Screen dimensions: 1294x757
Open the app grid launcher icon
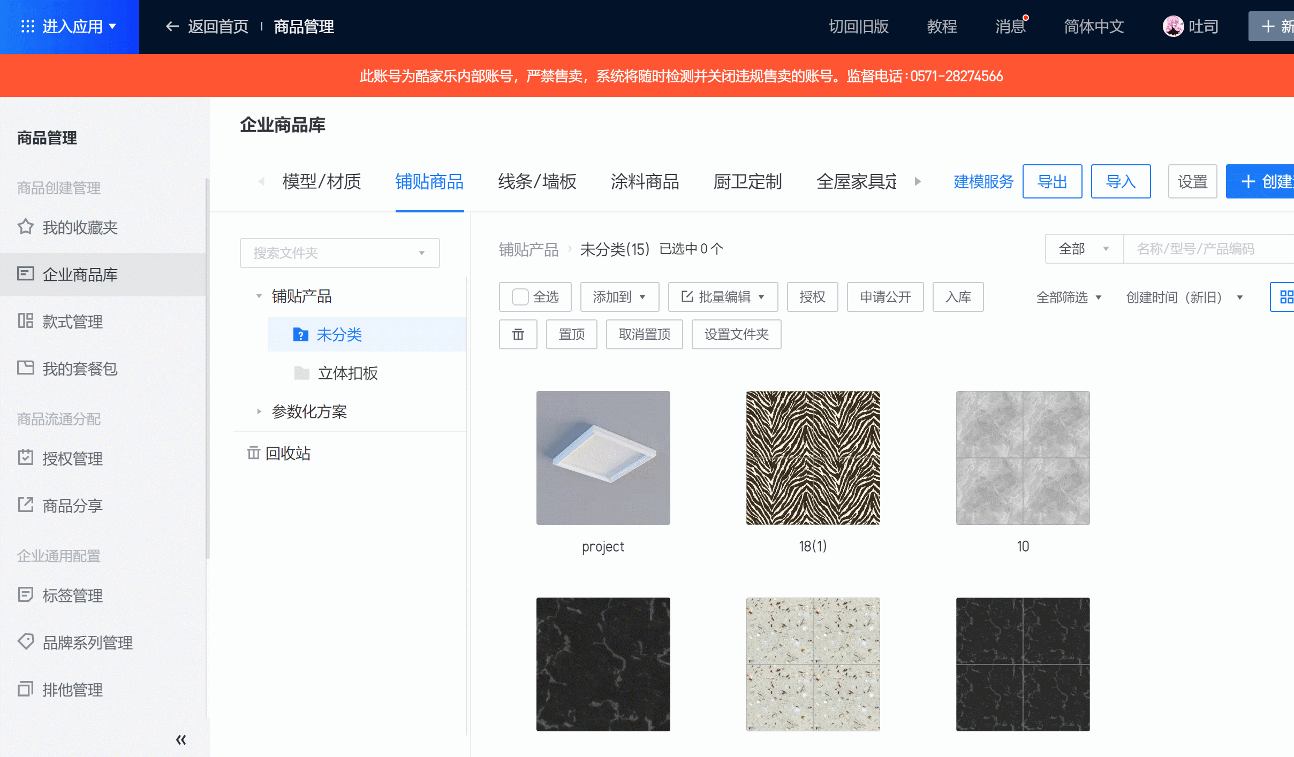click(x=27, y=26)
